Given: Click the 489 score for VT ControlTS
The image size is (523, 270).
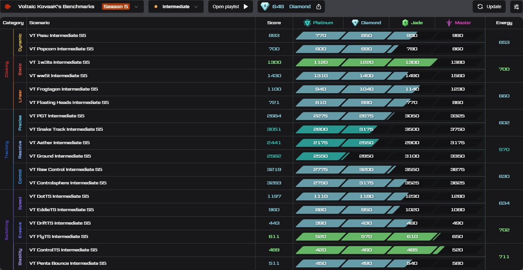Looking at the screenshot, I should [274, 250].
